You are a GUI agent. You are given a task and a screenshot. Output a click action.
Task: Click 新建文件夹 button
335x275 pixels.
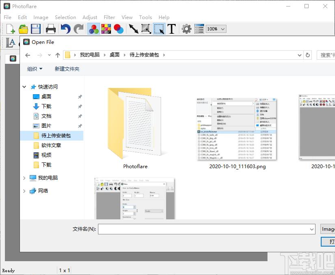pyautogui.click(x=67, y=69)
